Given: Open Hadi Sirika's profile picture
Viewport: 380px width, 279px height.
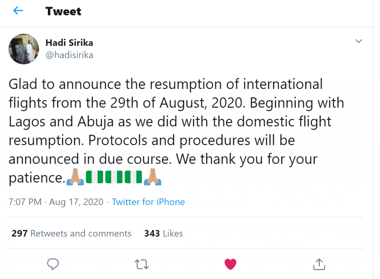Looking at the screenshot, I should pyautogui.click(x=24, y=49).
